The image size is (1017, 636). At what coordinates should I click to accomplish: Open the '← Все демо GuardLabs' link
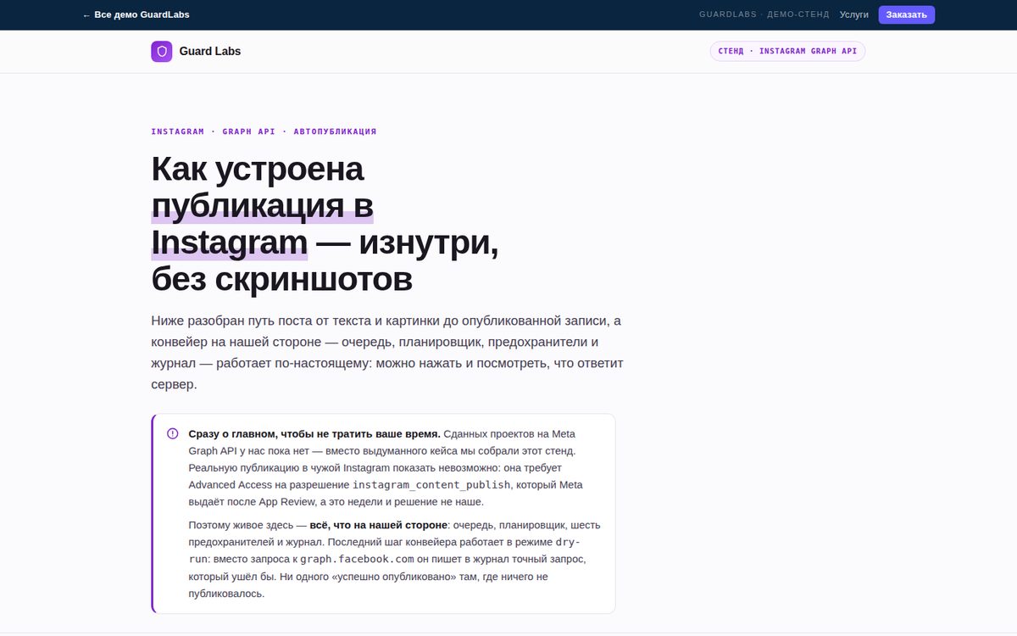[x=136, y=15]
